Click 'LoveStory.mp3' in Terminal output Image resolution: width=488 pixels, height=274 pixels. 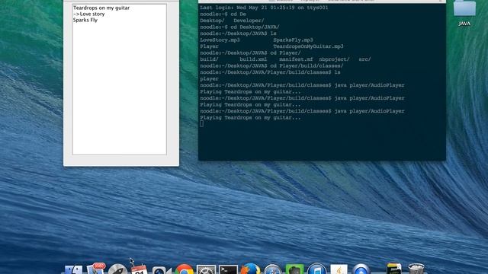220,40
